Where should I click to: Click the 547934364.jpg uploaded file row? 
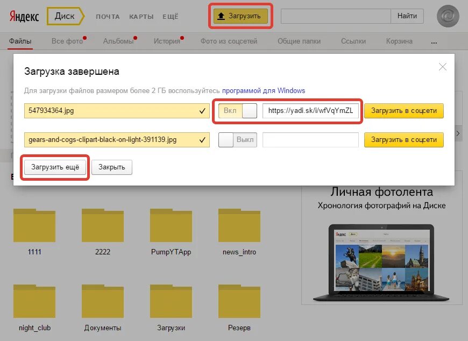[x=117, y=111]
